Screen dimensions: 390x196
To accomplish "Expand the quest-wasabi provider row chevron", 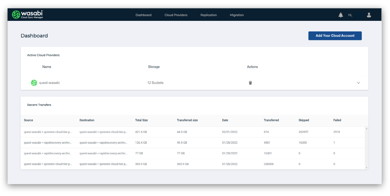I will pos(359,83).
